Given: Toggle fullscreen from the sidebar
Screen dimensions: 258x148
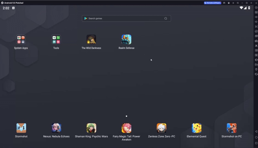Looking at the screenshot, I should [x=256, y=27].
